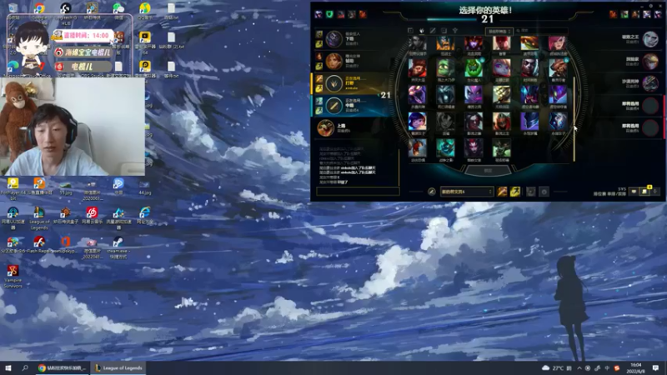
Task: Open the rune page selection dropdown
Action: point(467,192)
